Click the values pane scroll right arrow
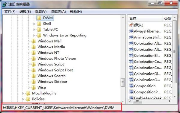The width and height of the screenshot is (180, 113). pyautogui.click(x=169, y=101)
